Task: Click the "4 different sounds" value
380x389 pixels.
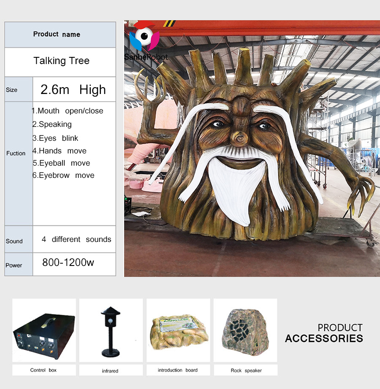Action: pyautogui.click(x=76, y=239)
